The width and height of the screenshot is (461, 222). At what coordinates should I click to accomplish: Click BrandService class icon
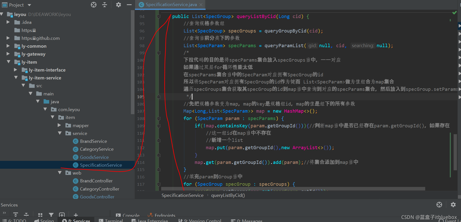75,141
